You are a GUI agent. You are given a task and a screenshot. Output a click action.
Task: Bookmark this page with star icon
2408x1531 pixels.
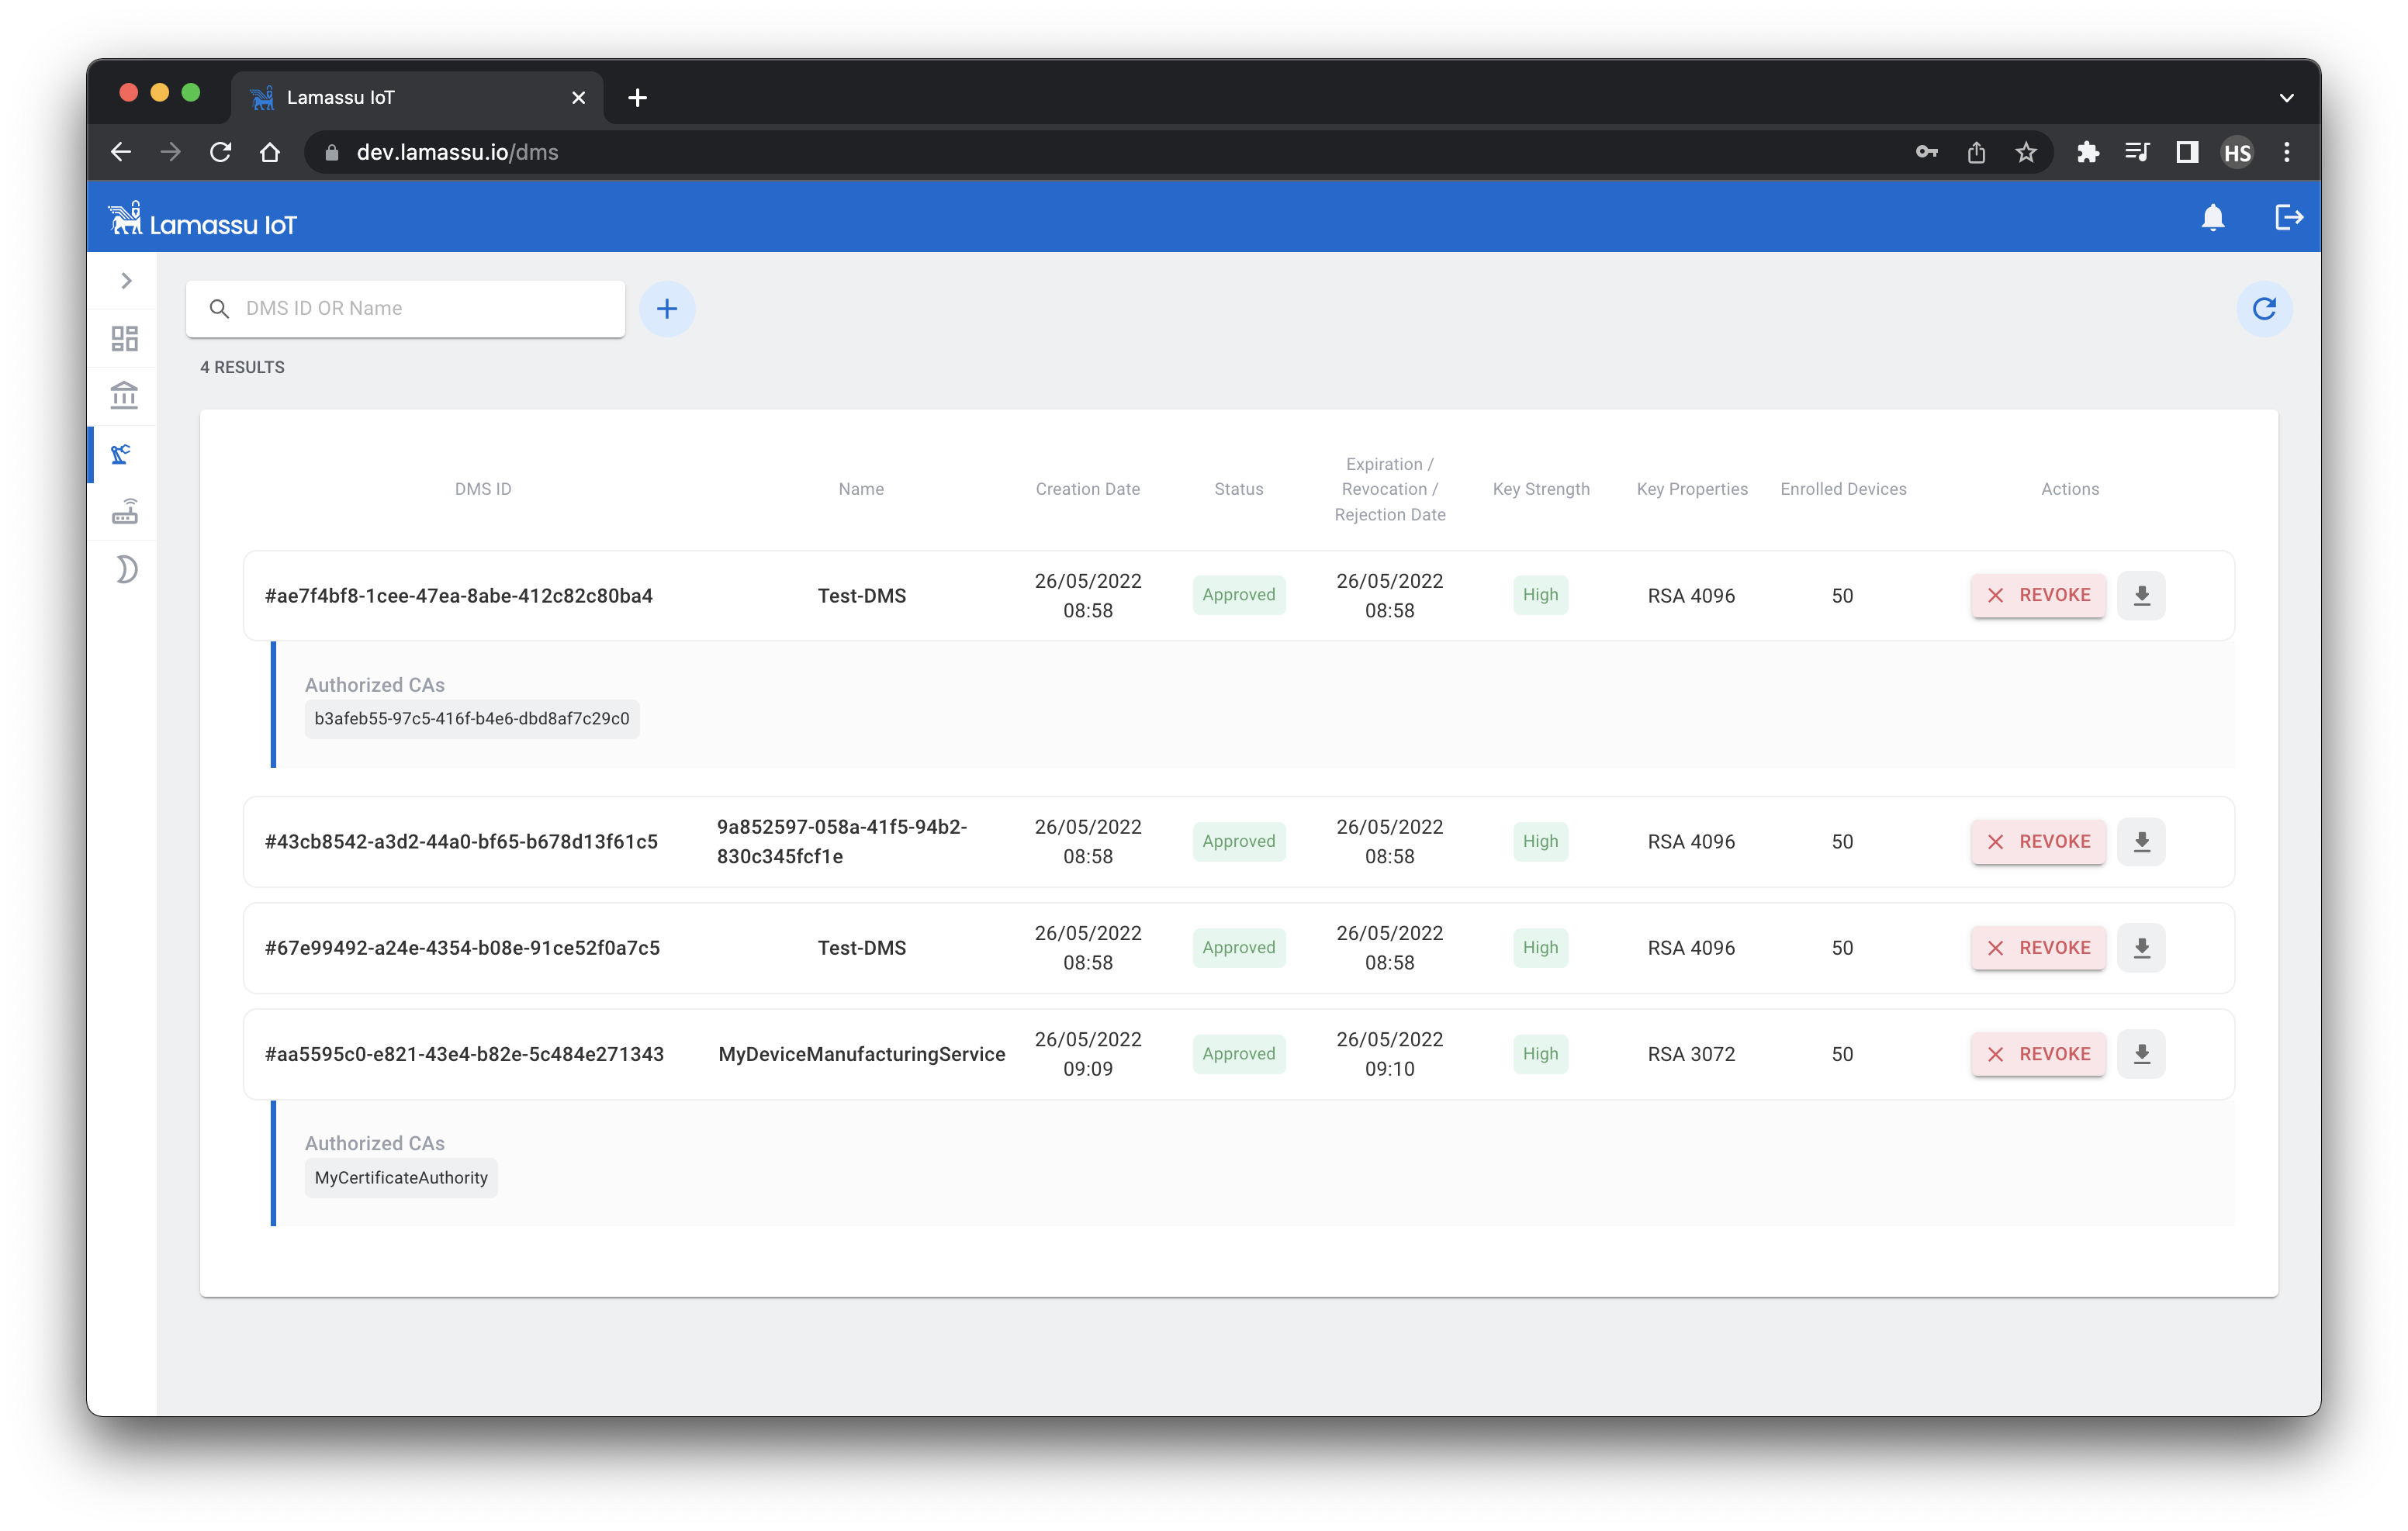pyautogui.click(x=2026, y=152)
